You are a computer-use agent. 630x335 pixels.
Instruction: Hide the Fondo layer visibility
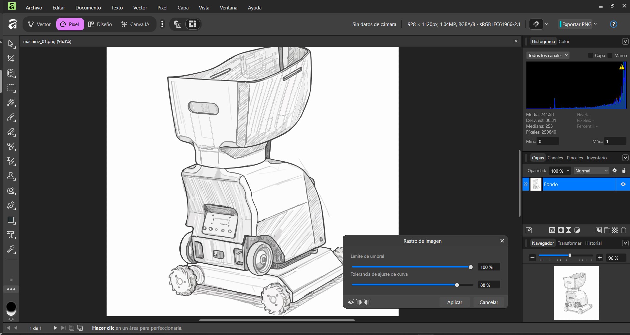[x=623, y=184]
